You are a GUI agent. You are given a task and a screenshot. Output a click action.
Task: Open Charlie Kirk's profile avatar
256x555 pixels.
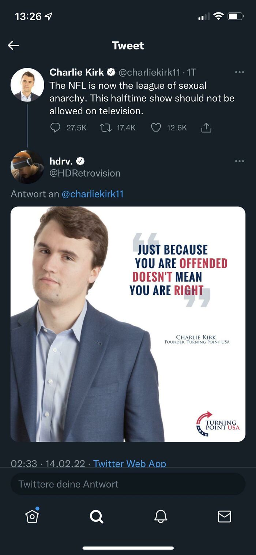pos(27,85)
